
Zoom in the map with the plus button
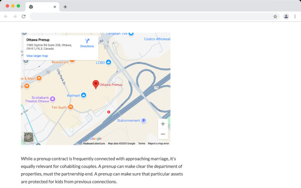tap(163, 124)
